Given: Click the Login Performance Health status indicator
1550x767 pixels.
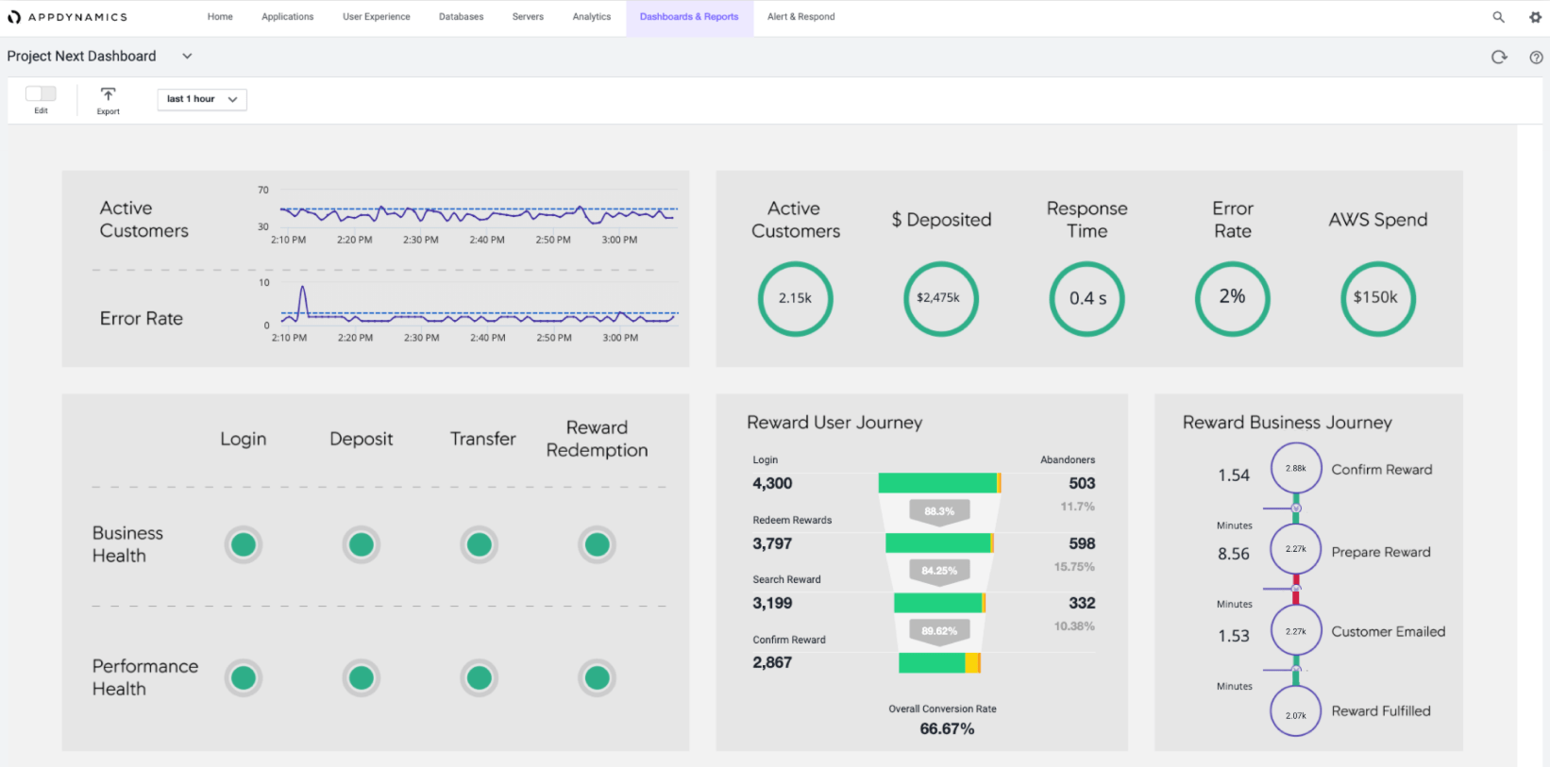Looking at the screenshot, I should 244,677.
